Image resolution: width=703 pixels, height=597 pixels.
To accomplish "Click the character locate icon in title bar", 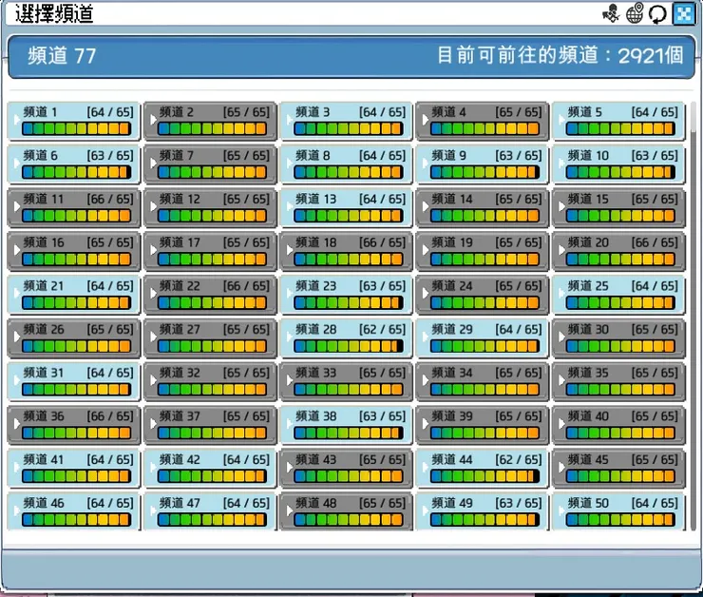I will coord(611,13).
